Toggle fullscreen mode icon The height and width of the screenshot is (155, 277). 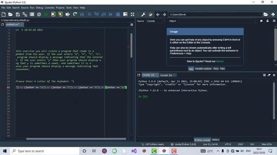tap(132, 14)
